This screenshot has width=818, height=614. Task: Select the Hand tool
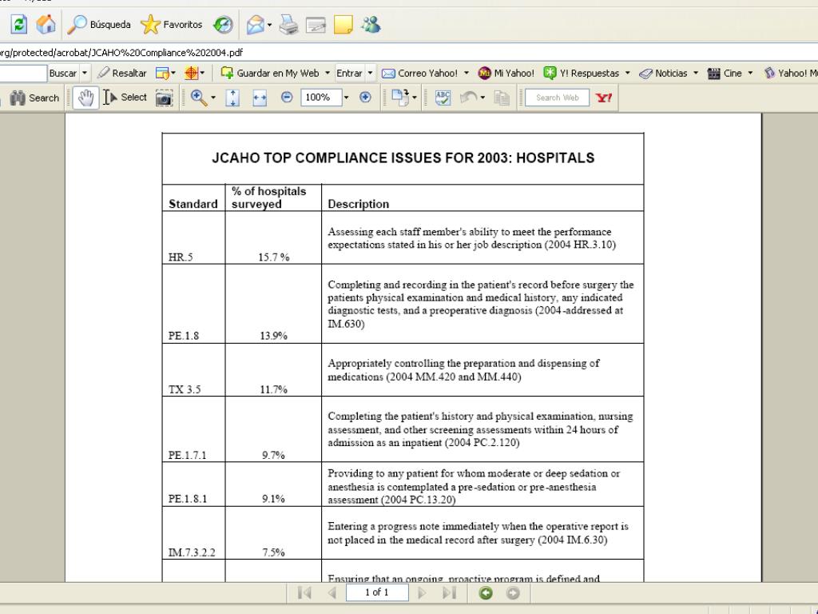click(x=85, y=98)
